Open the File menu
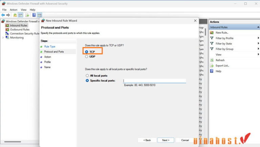The image size is (260, 147). [x=4, y=10]
